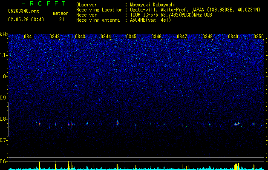The height and width of the screenshot is (170, 268).
Task: Click the 0343 time marker
Action: pyautogui.click(x=80, y=37)
